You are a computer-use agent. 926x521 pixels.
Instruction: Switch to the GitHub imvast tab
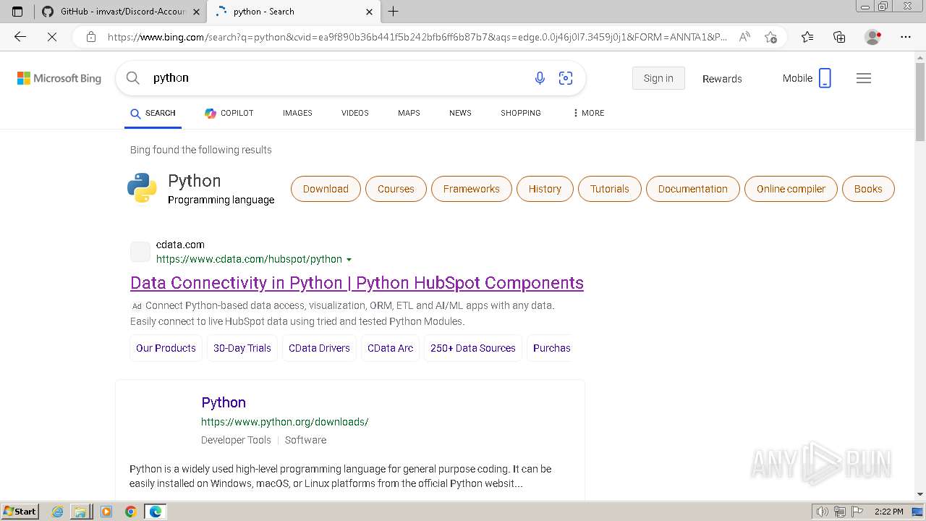[x=120, y=12]
